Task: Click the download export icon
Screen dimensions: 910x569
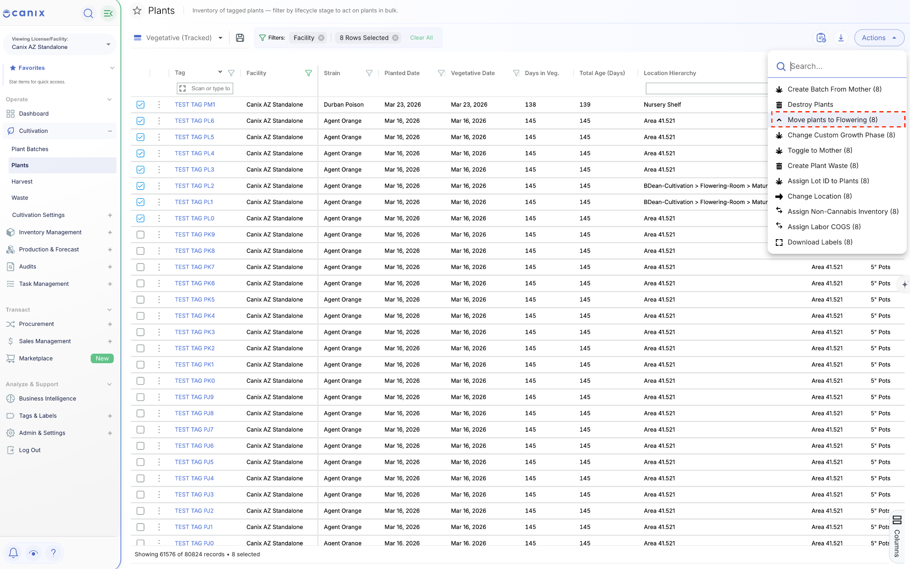Action: point(841,38)
